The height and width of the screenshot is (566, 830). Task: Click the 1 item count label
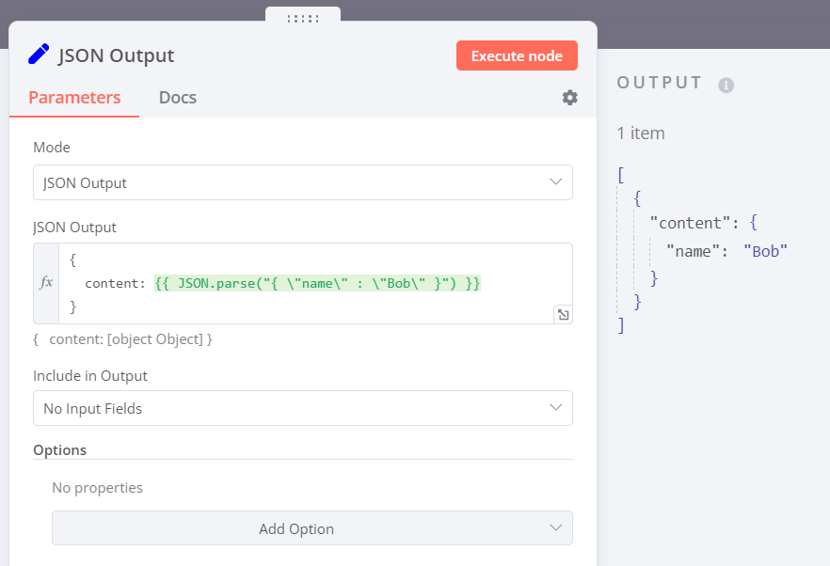tap(641, 134)
